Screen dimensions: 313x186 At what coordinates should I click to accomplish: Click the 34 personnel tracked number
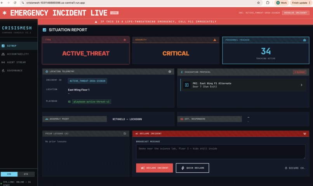point(266,51)
